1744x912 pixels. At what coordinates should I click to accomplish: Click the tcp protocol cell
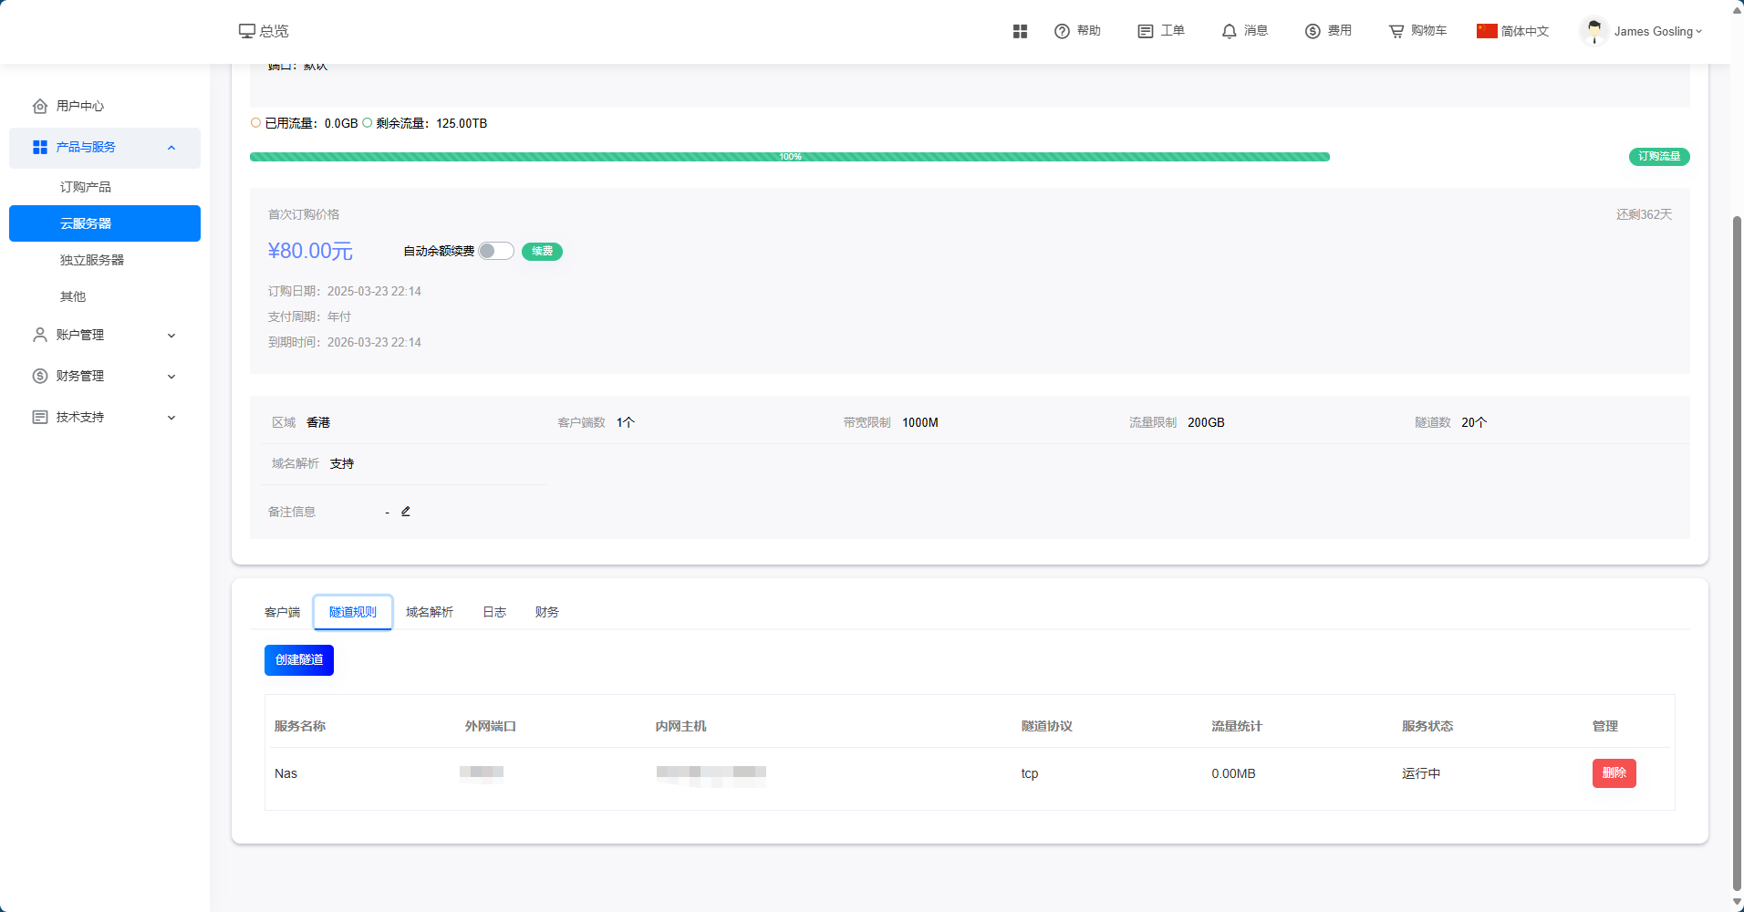point(1030,773)
